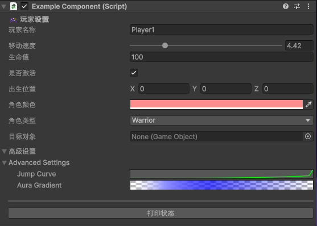Collapse the Example Component foldout
The image size is (317, 226).
coord(3,6)
